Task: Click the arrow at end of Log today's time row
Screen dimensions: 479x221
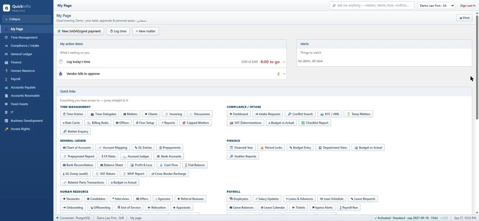Action: pos(284,62)
